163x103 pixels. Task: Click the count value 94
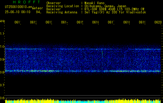point(38,12)
